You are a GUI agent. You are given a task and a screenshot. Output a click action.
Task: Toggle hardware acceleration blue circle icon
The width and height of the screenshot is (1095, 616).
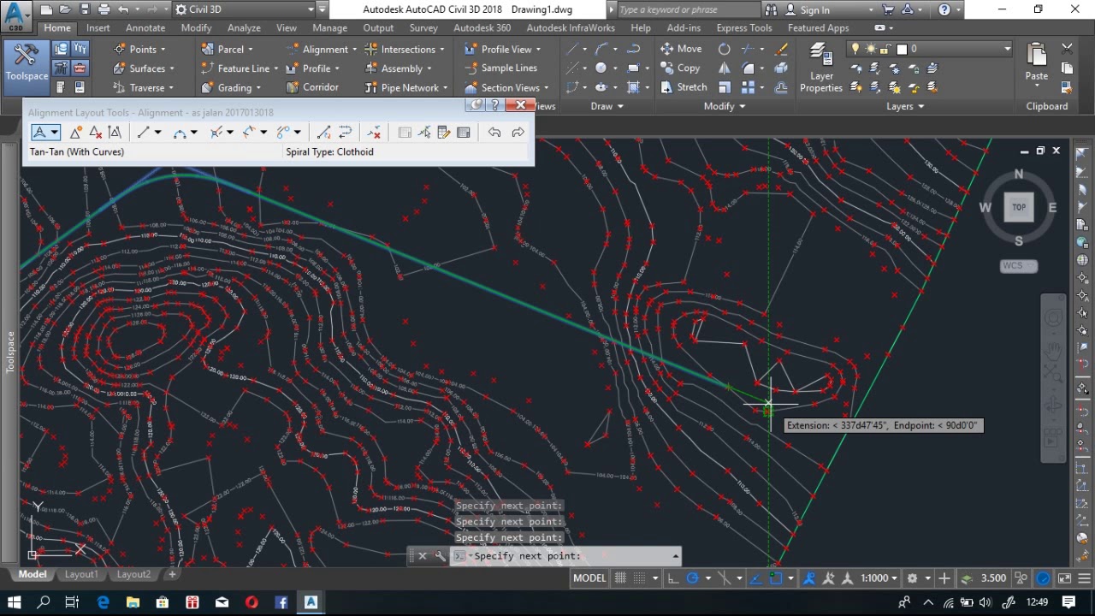click(1044, 578)
